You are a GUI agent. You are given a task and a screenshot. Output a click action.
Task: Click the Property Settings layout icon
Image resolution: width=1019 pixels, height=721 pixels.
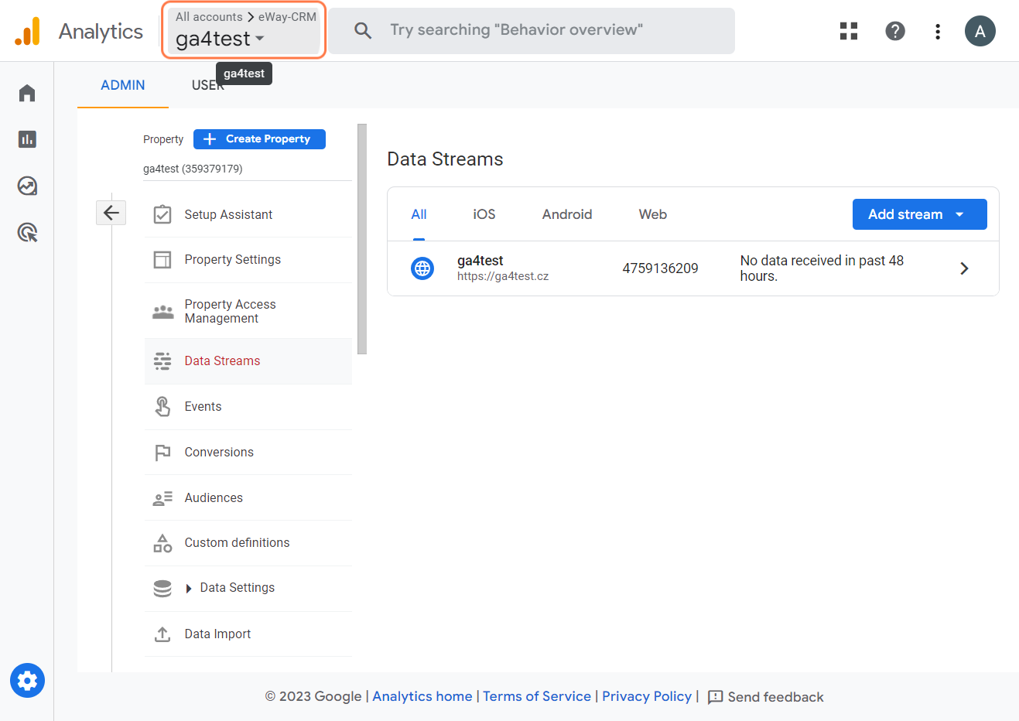[162, 260]
